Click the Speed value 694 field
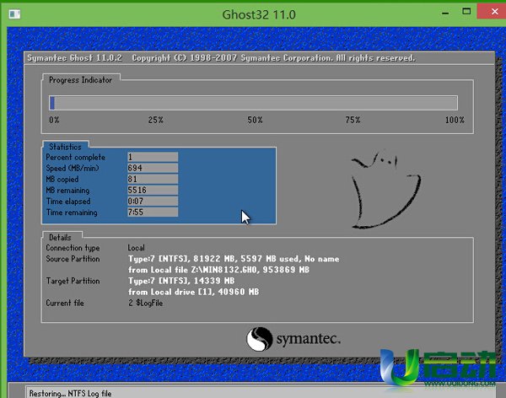The height and width of the screenshot is (398, 506). click(x=153, y=168)
